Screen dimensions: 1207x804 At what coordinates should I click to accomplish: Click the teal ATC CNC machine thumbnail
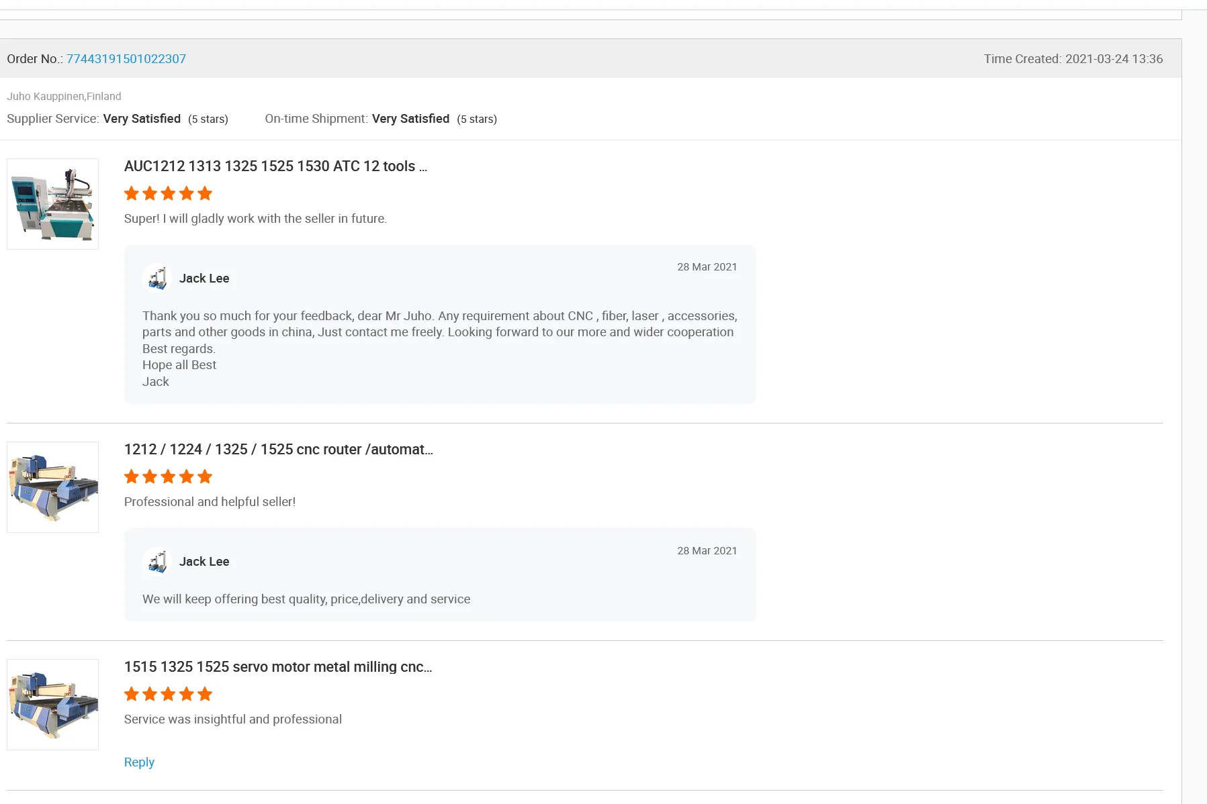click(52, 204)
